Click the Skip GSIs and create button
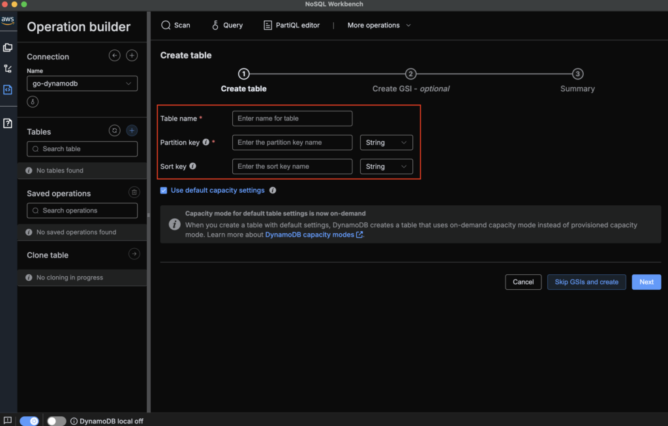Viewport: 668px width, 426px height. 586,282
